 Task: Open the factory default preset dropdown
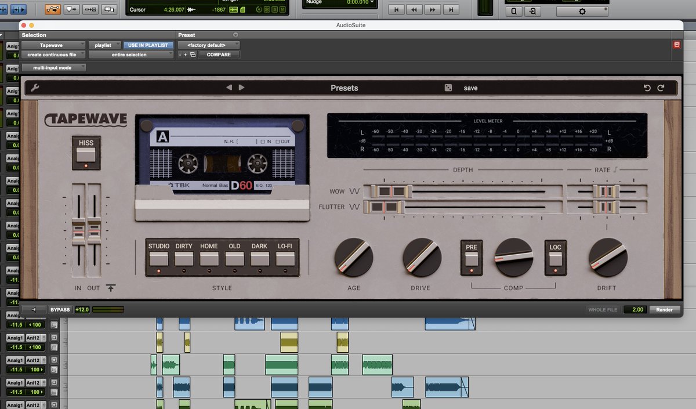pyautogui.click(x=208, y=45)
